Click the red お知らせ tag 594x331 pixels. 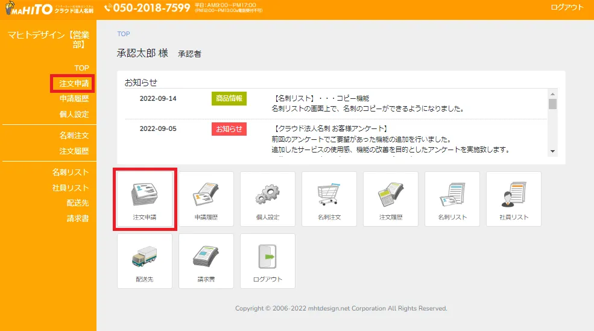(x=229, y=129)
